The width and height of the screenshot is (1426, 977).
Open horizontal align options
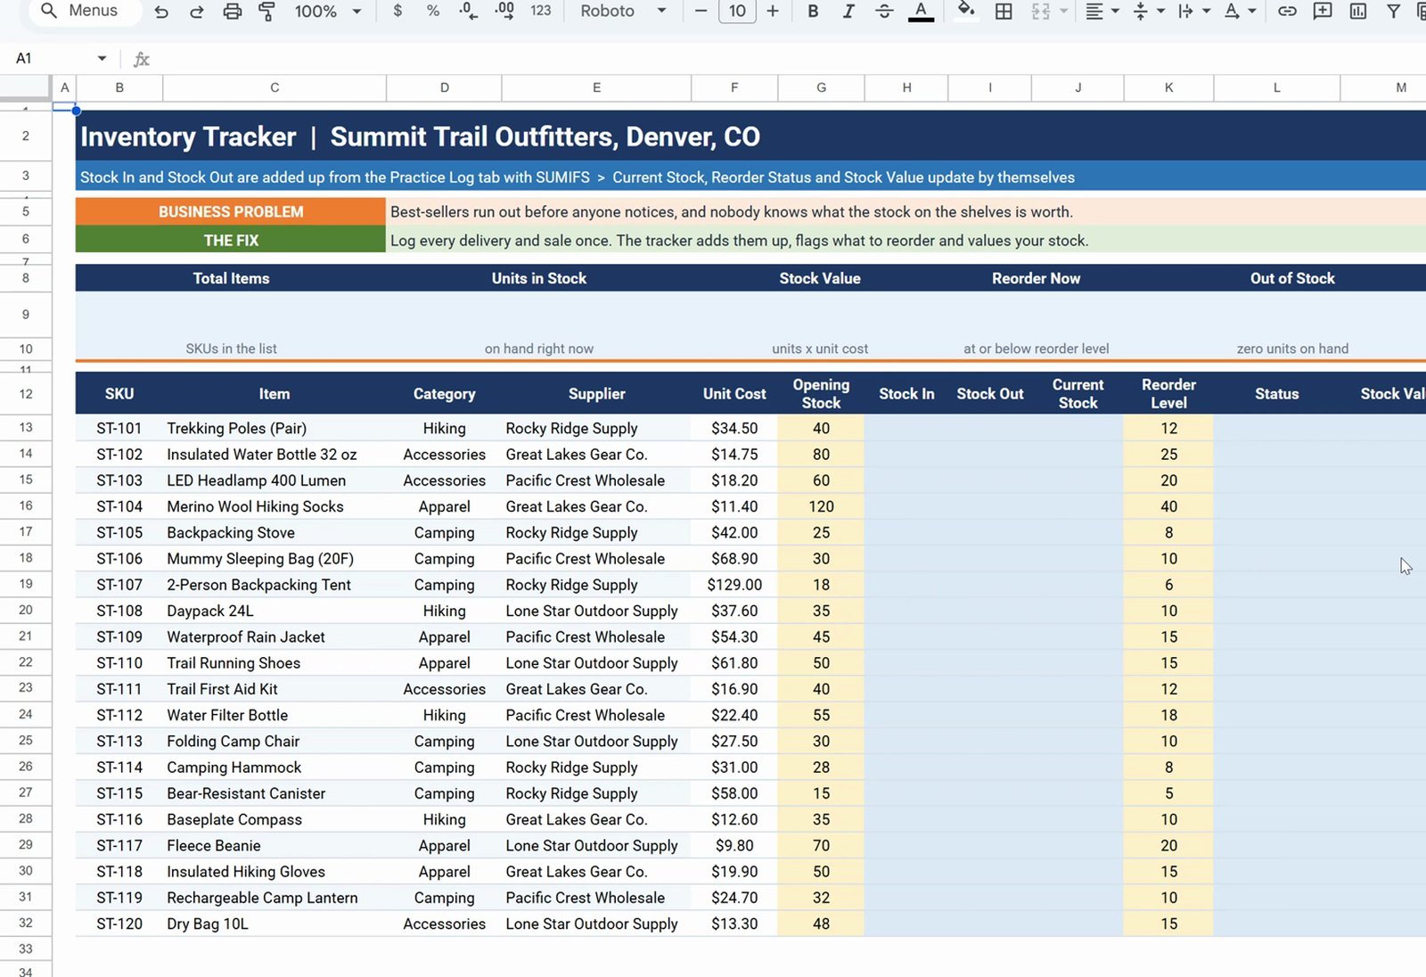click(x=1102, y=11)
